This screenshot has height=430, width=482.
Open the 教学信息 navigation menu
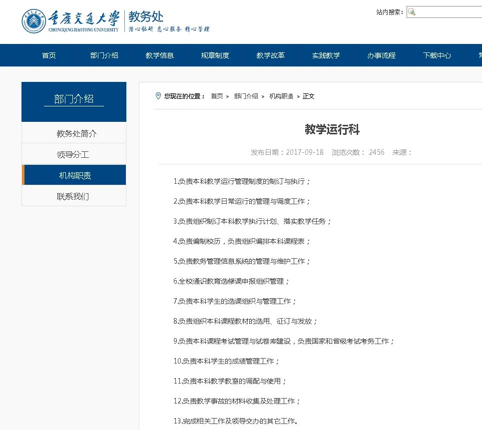click(x=159, y=55)
